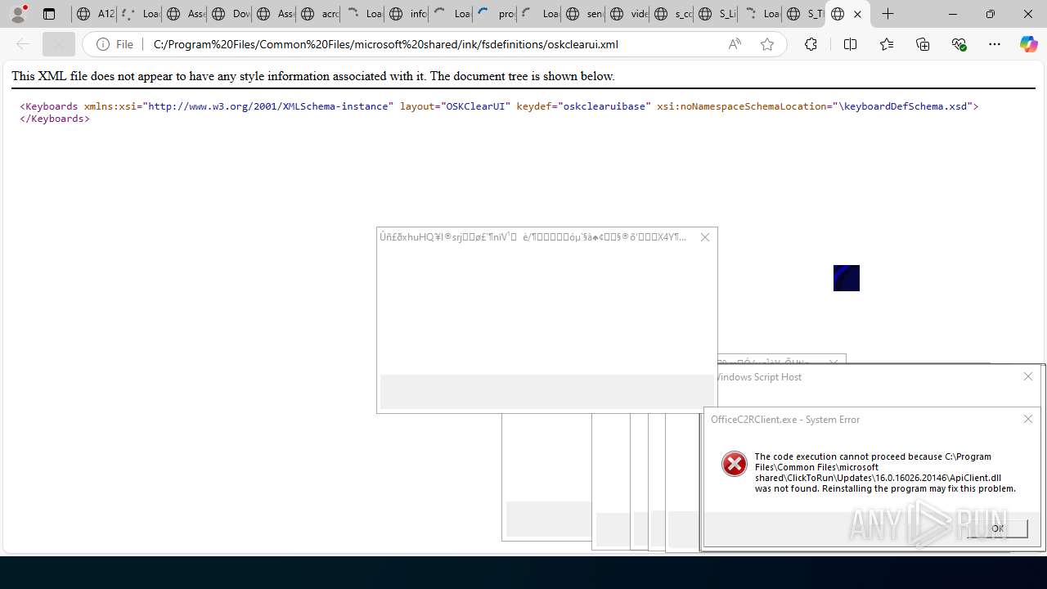Click the red error icon in the dialog
Screen dimensions: 1047x589
[x=735, y=464]
